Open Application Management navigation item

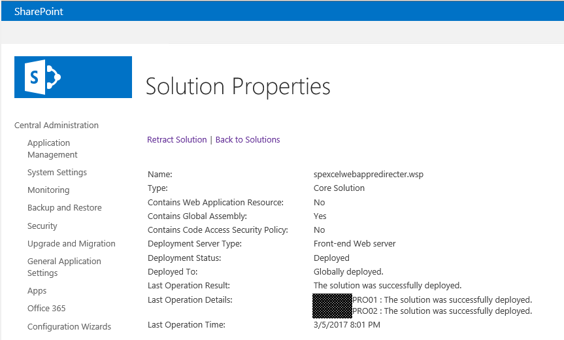(x=52, y=148)
